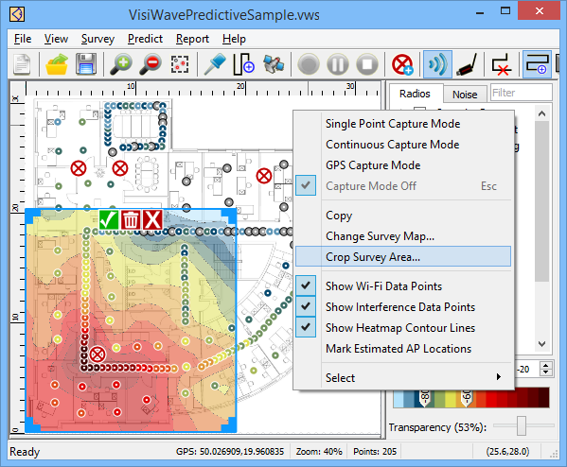
Task: Save the survey with the floppy disk icon
Action: point(86,65)
